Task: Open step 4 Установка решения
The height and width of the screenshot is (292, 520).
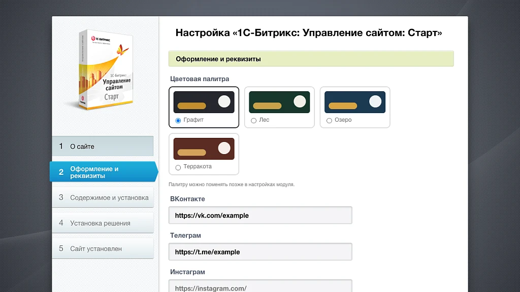Action: click(103, 223)
